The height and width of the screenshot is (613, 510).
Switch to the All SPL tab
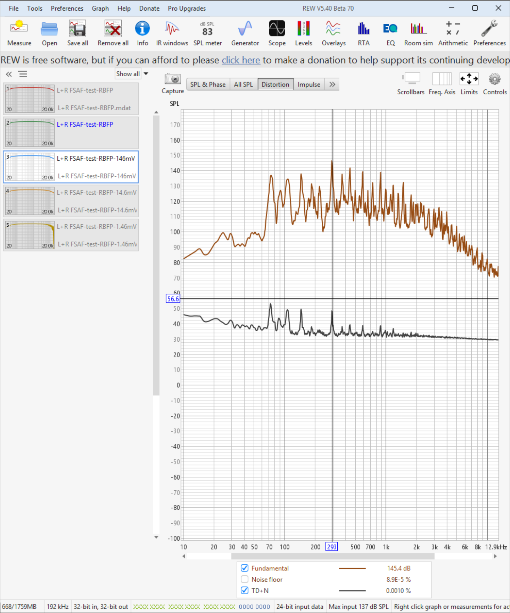[x=243, y=84]
